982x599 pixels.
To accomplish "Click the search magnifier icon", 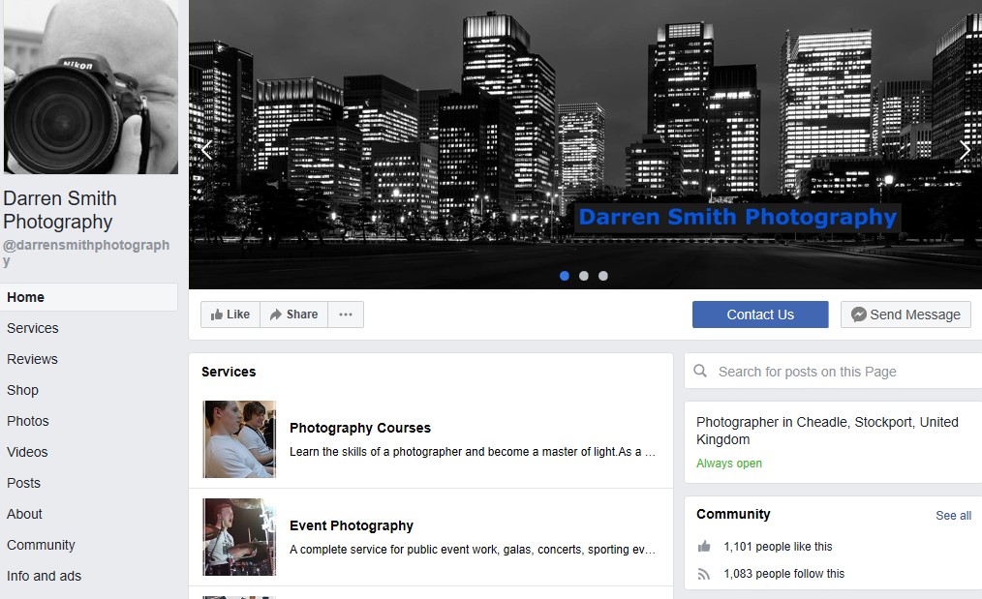I will (x=700, y=372).
